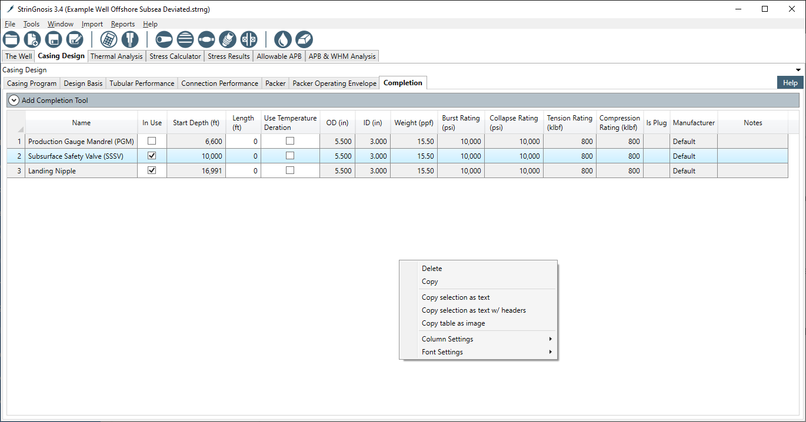This screenshot has height=422, width=806.
Task: Click the Production Gauge Mandrel (PGM) name cell
Action: pos(81,141)
